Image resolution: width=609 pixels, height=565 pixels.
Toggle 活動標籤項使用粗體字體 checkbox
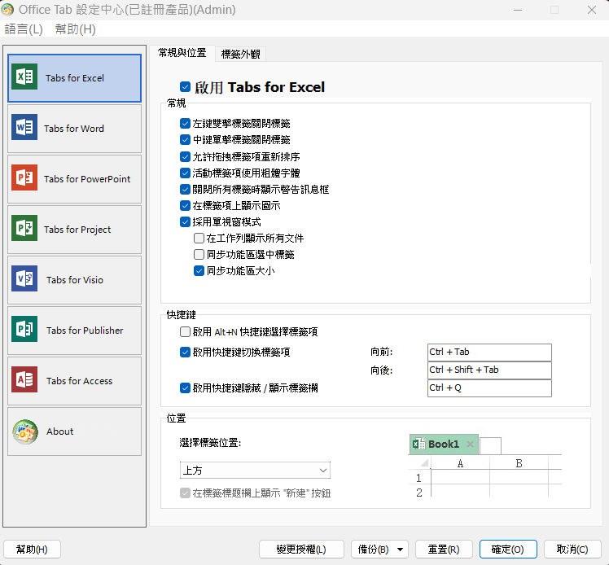point(185,173)
